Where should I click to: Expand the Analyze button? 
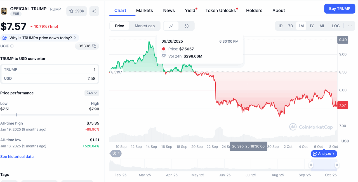[324, 154]
